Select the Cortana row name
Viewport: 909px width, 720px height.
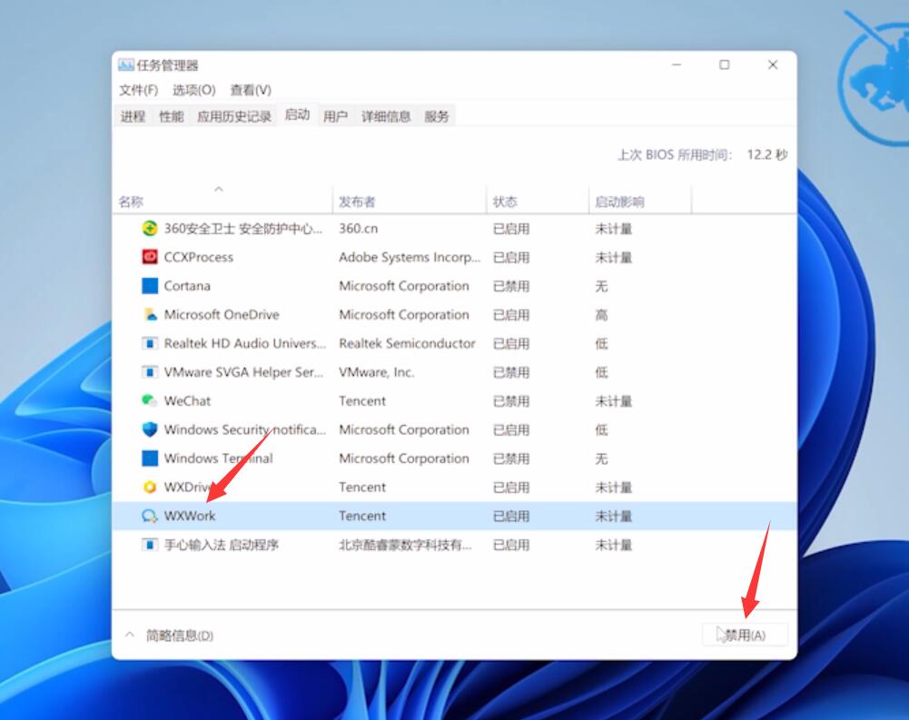[187, 286]
